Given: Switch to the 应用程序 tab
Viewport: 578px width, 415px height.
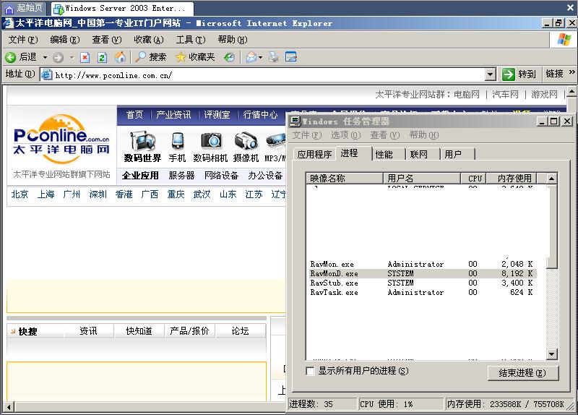Looking at the screenshot, I should 314,154.
